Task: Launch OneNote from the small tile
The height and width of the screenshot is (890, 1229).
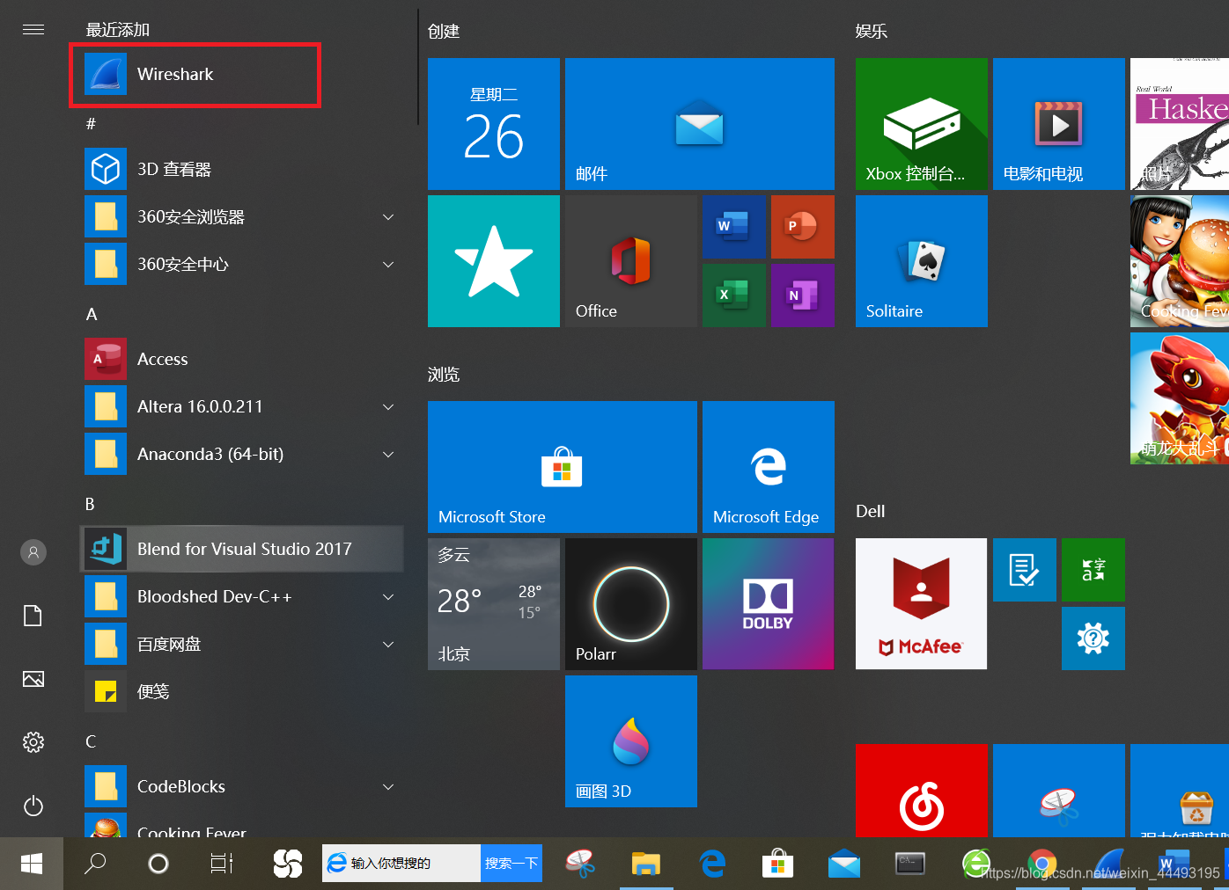Action: (803, 295)
